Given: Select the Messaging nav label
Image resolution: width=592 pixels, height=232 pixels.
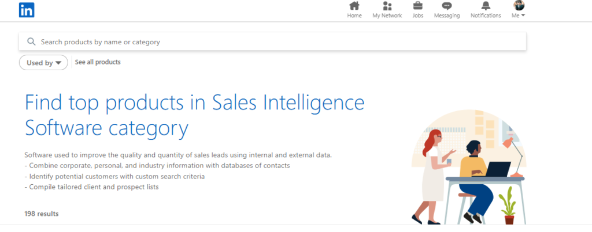Looking at the screenshot, I should point(447,16).
